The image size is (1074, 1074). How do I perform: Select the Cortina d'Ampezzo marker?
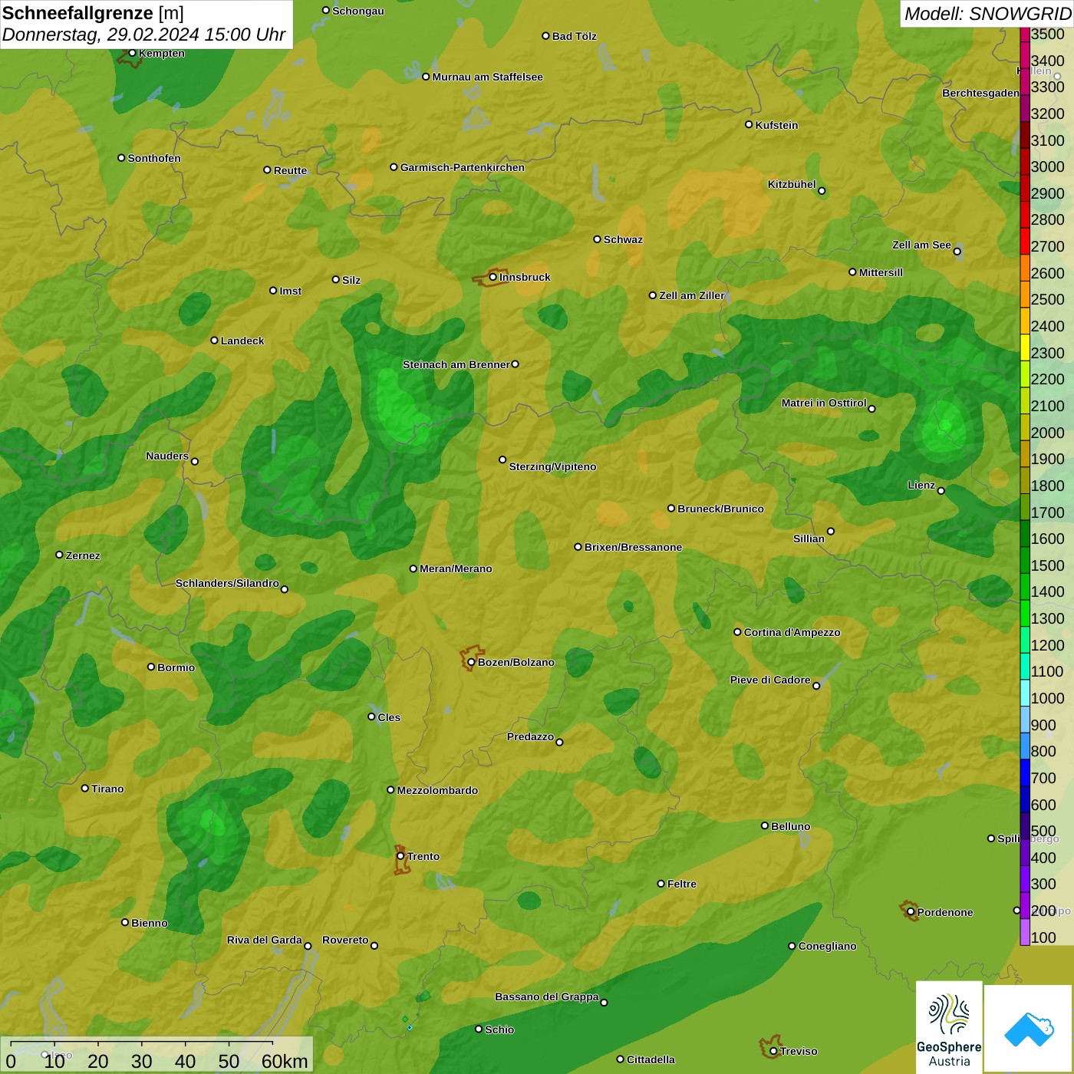tap(737, 632)
